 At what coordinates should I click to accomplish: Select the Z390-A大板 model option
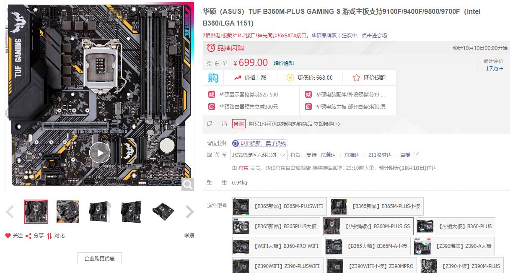pyautogui.click(x=454, y=246)
